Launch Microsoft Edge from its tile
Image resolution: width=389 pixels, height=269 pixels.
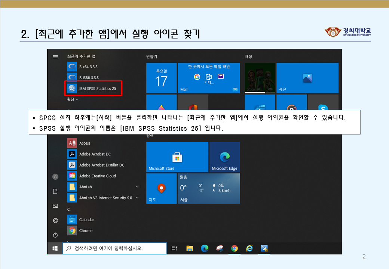[x=225, y=157]
